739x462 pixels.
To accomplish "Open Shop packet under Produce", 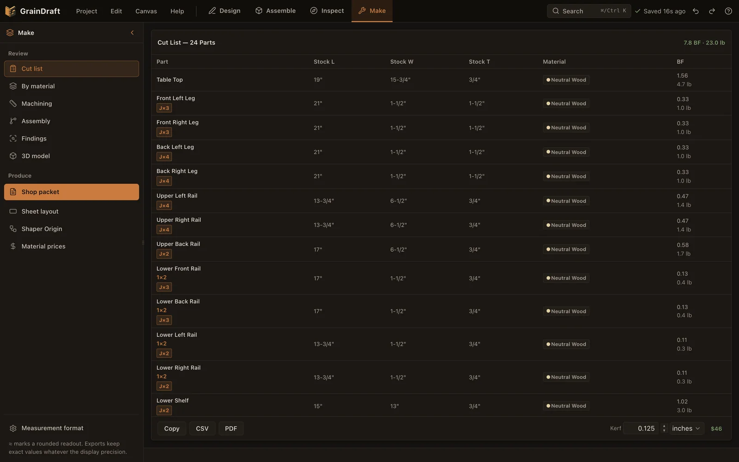I will point(72,192).
